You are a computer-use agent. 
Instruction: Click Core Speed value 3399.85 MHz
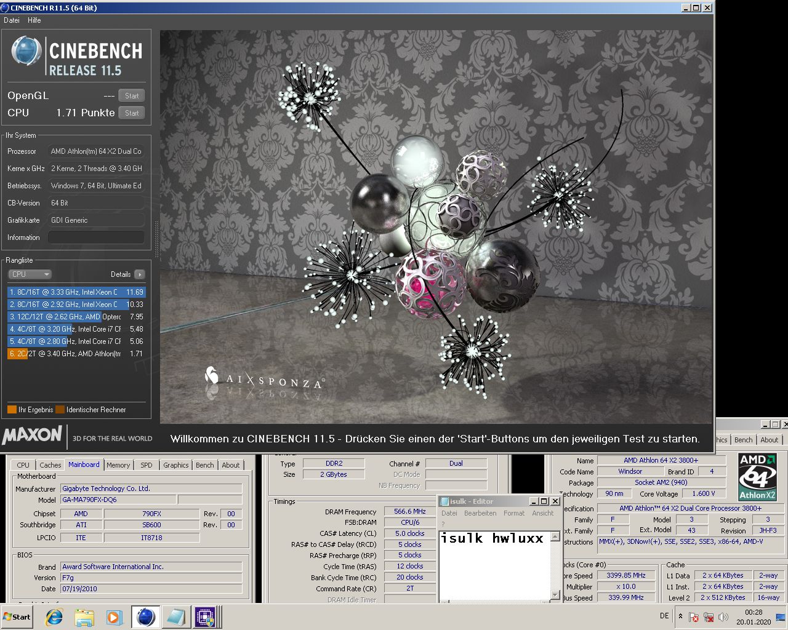626,575
